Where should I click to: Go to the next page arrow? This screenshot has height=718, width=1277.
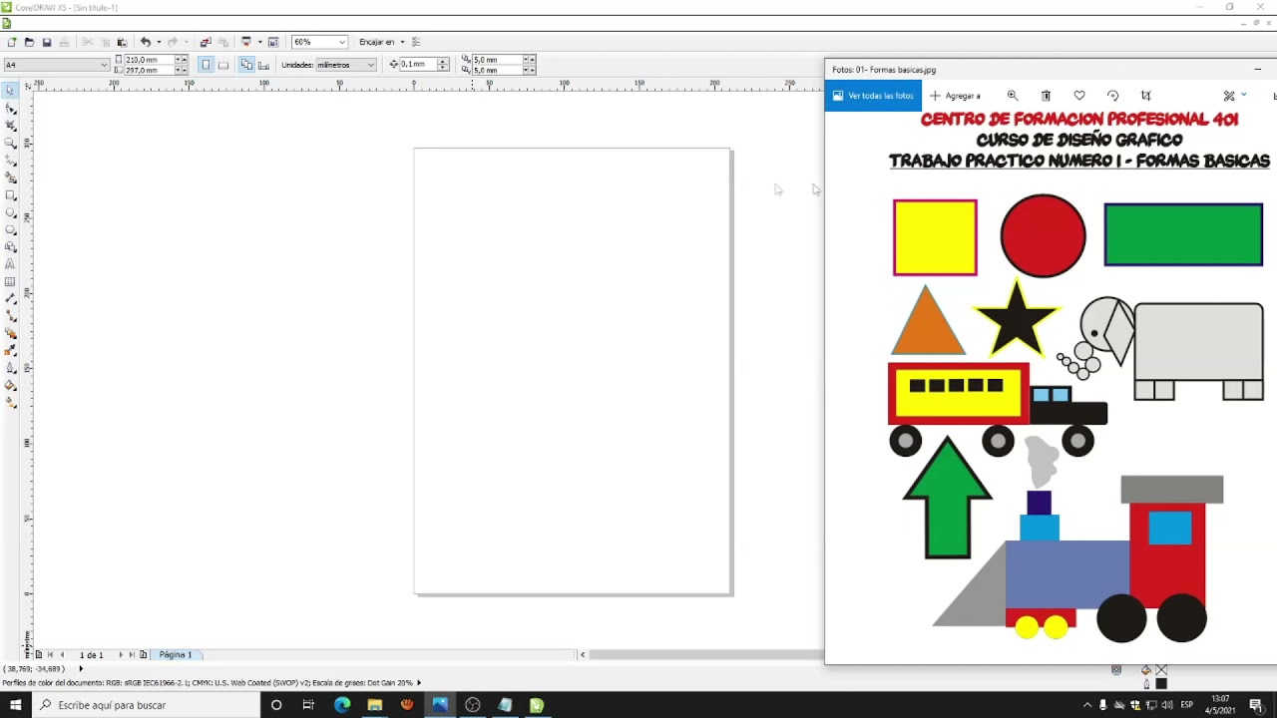[x=121, y=655]
